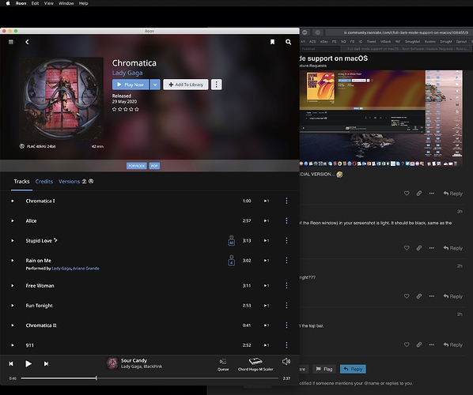
Task: Click the Stupid Love popularity badge icon
Action: pyautogui.click(x=232, y=240)
